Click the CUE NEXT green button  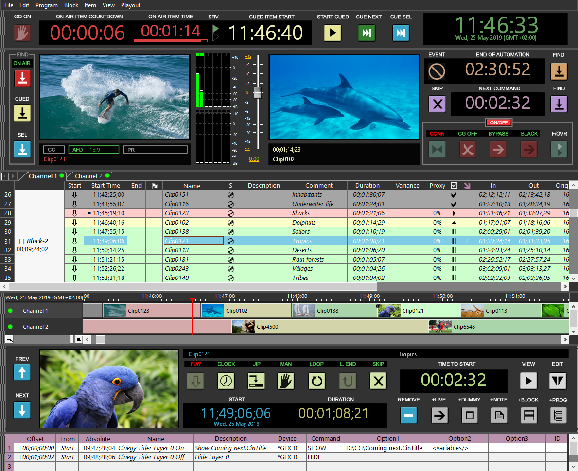pyautogui.click(x=367, y=33)
